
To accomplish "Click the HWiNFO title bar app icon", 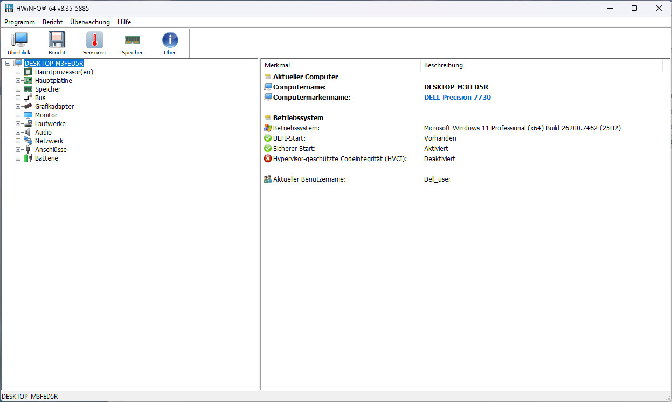I will point(9,8).
